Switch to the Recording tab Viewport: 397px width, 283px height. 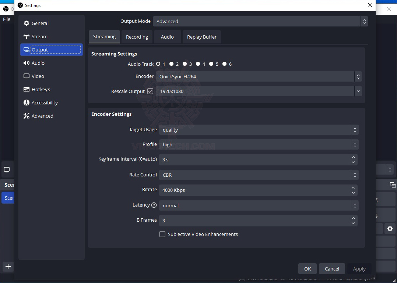pos(137,37)
